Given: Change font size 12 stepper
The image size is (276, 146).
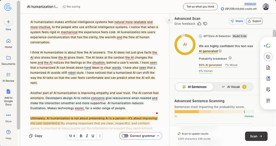Looking at the screenshot, I should [72, 136].
